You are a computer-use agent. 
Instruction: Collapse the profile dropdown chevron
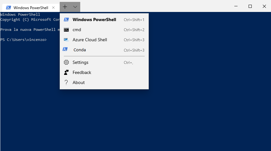(75, 7)
